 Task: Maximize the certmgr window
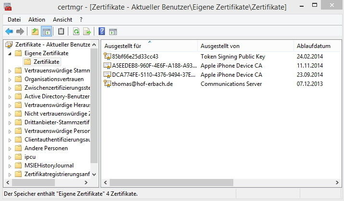click(315, 5)
